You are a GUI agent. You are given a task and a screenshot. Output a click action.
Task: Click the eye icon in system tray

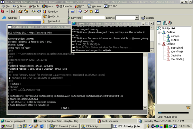153,126
